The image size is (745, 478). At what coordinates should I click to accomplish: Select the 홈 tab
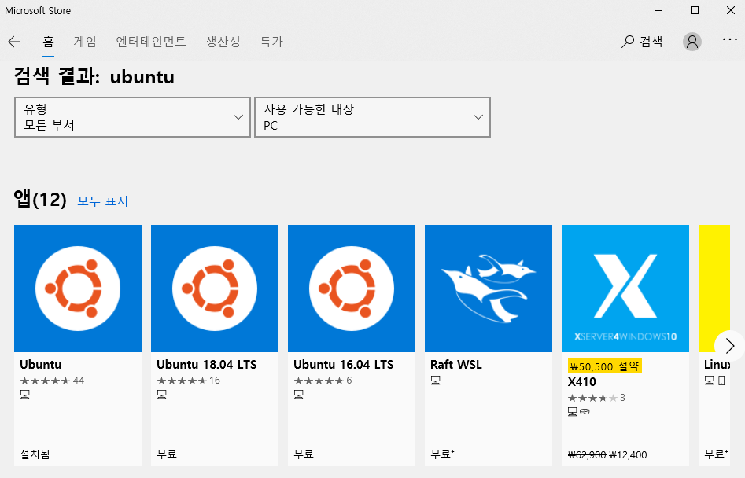point(49,42)
